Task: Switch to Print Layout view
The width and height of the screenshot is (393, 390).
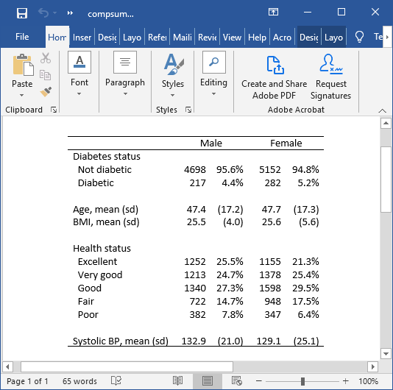Action: pos(208,381)
